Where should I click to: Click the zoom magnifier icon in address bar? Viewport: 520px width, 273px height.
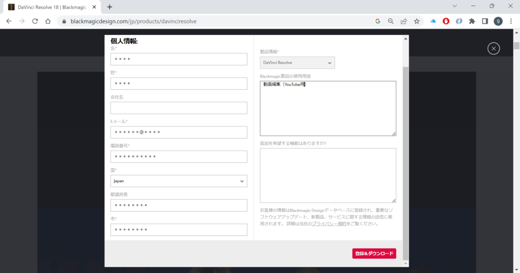pos(391,21)
